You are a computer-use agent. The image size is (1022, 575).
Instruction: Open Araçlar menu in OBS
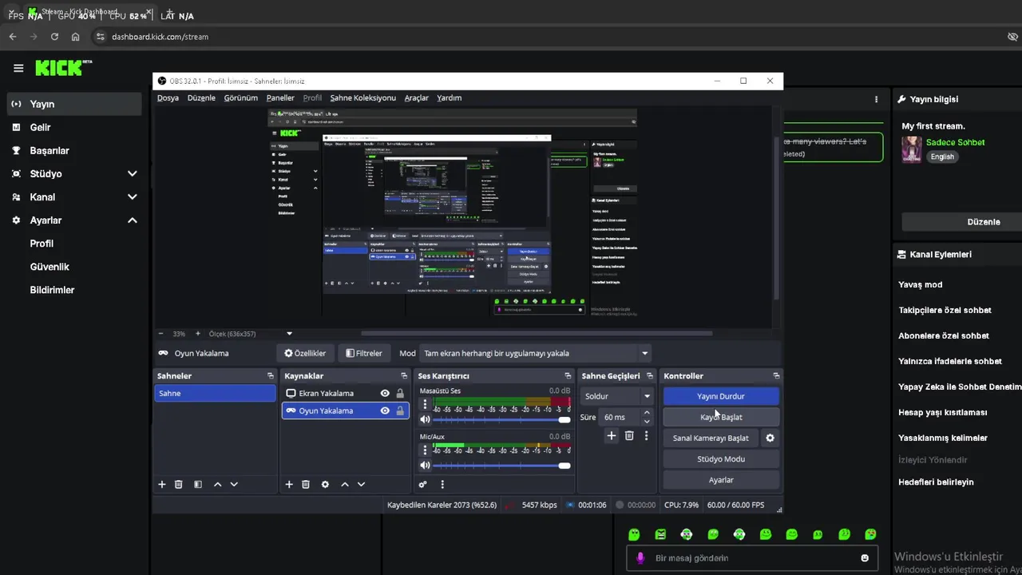tap(416, 97)
